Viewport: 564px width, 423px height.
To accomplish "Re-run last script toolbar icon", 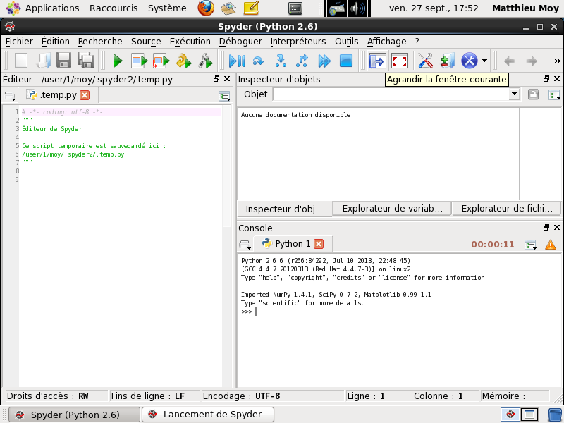I will (x=183, y=61).
